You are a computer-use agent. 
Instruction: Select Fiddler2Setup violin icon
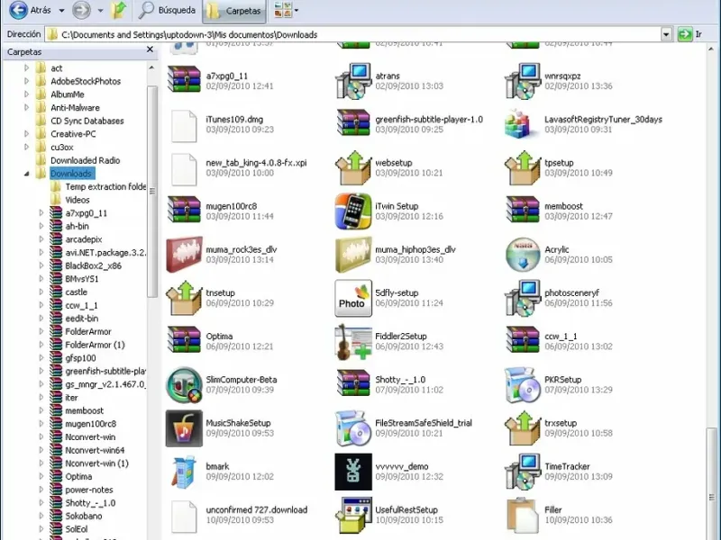coord(353,342)
